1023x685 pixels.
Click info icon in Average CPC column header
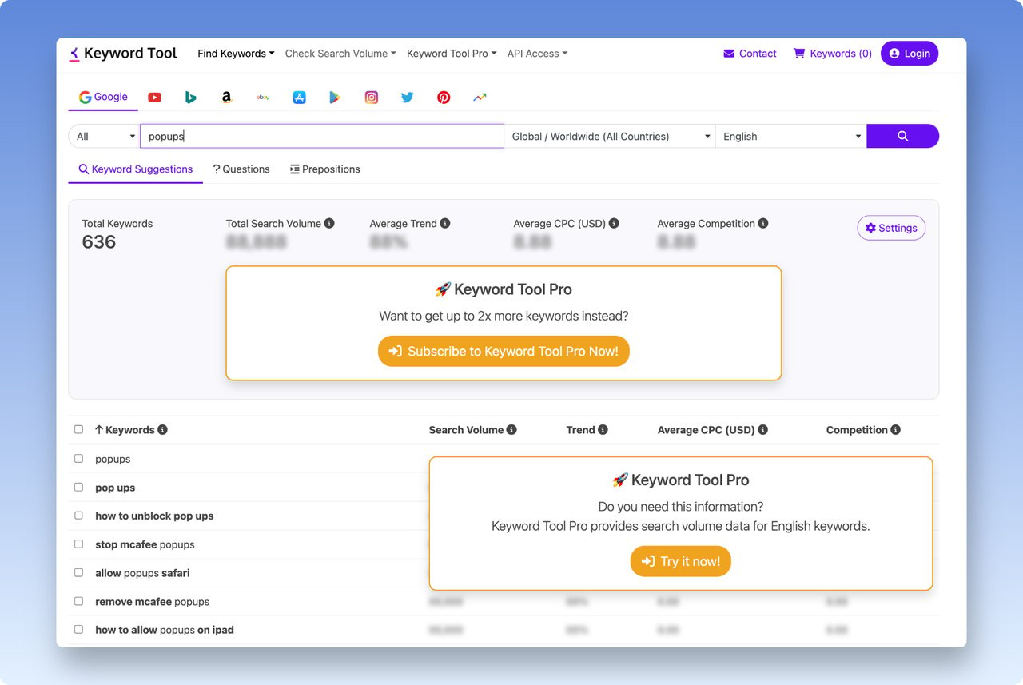pyautogui.click(x=762, y=430)
